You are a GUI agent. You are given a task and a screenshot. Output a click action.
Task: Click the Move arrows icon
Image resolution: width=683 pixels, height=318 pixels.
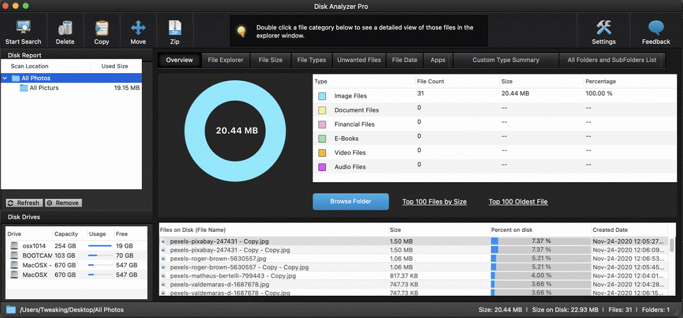(138, 28)
